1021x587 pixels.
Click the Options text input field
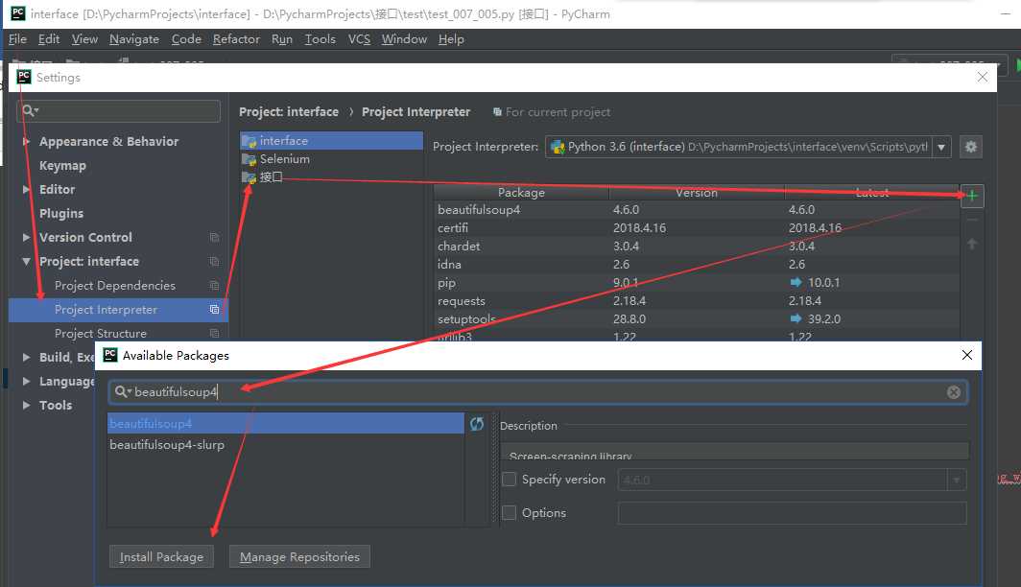(792, 513)
